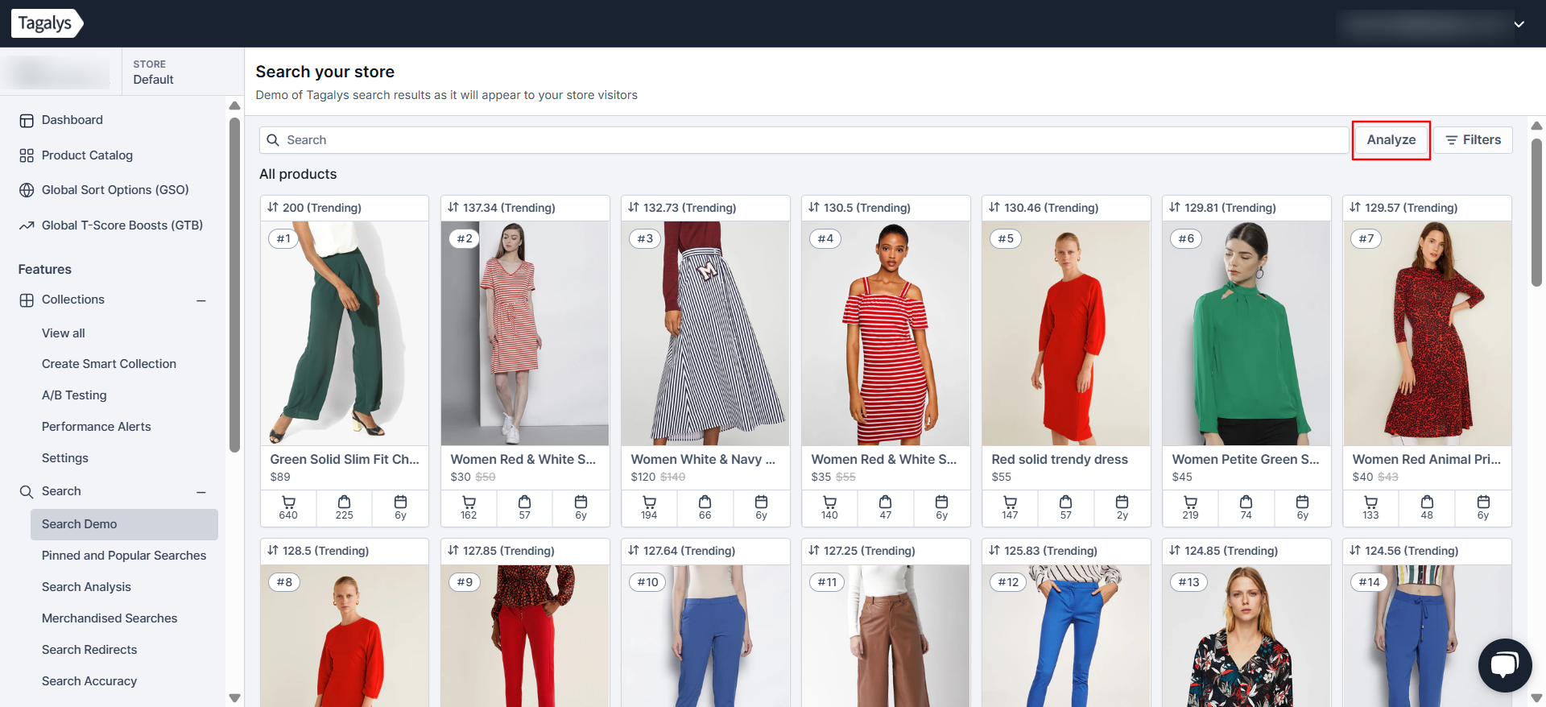
Task: Click the cart icon showing 140
Action: pos(829,502)
